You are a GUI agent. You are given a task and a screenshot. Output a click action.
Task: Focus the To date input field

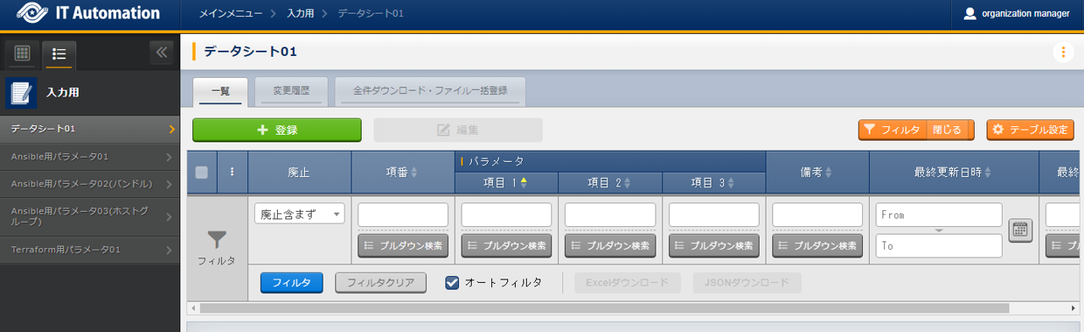click(939, 246)
